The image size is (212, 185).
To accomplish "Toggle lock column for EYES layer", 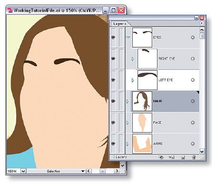I will pos(121,37).
